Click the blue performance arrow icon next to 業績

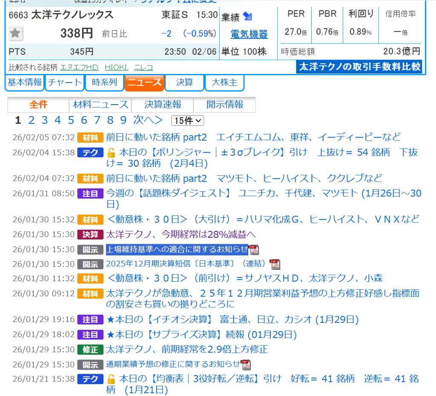[247, 17]
